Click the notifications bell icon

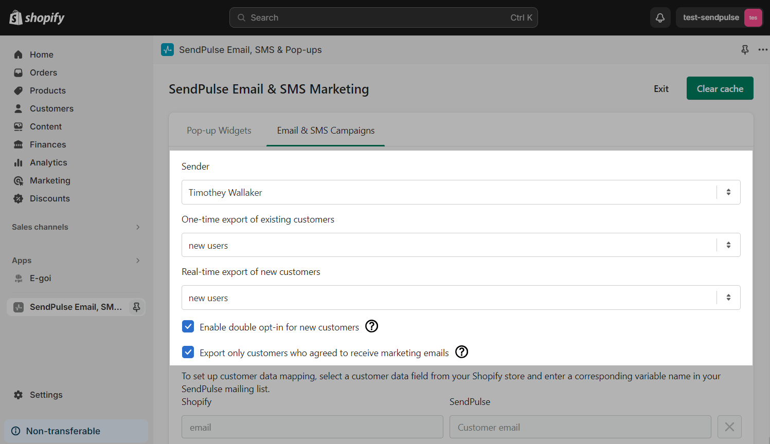660,17
